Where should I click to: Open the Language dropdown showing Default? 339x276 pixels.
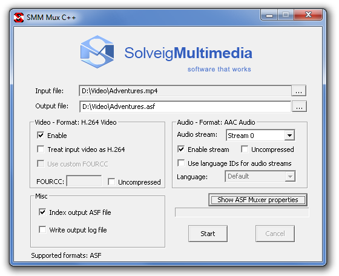260,176
